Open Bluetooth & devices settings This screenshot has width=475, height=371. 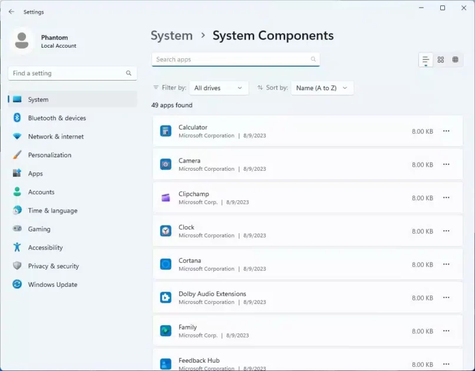tap(57, 118)
